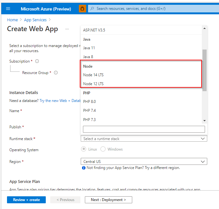Click the App Service Plan heading

[24, 181]
